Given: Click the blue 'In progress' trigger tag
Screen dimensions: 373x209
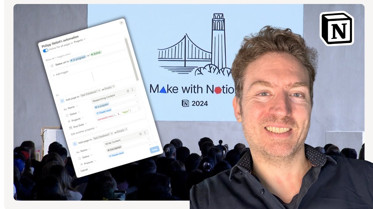Looking at the screenshot, I should point(78,59).
